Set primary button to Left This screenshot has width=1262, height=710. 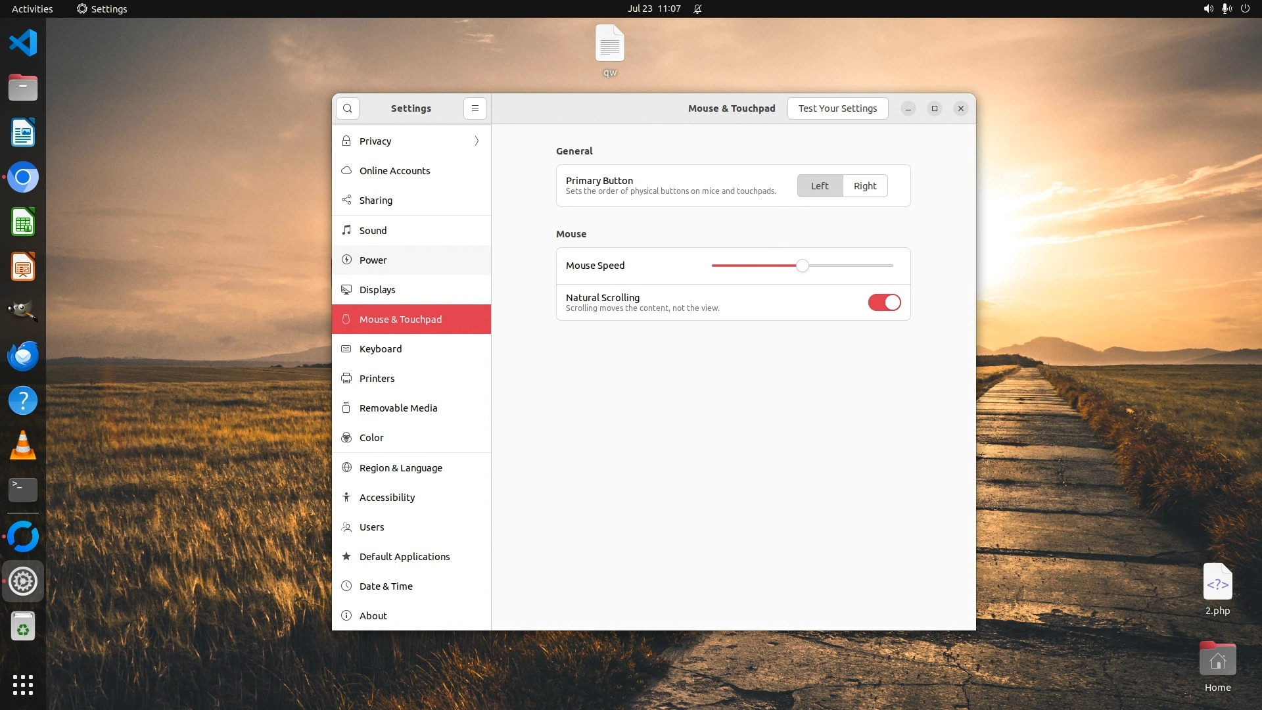[819, 186]
